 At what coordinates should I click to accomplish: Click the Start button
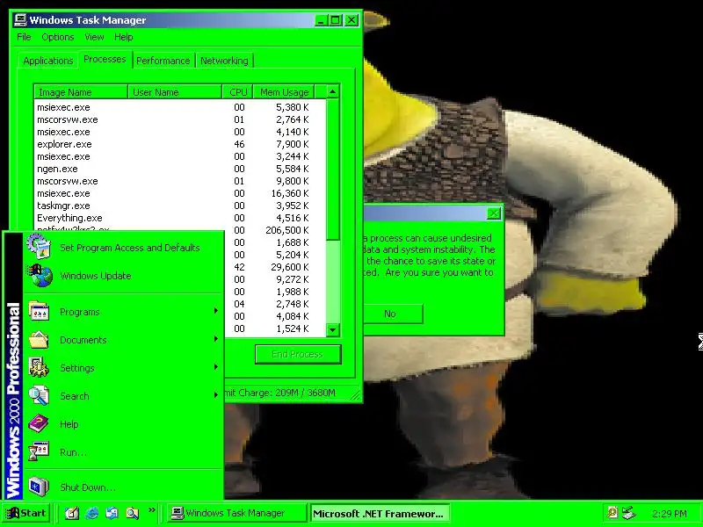(x=26, y=513)
